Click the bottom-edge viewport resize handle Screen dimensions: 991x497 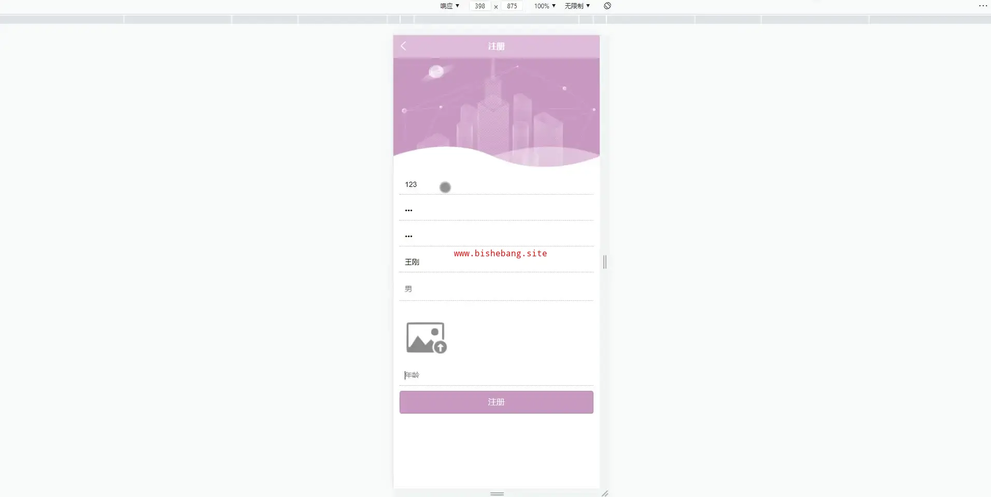[497, 493]
